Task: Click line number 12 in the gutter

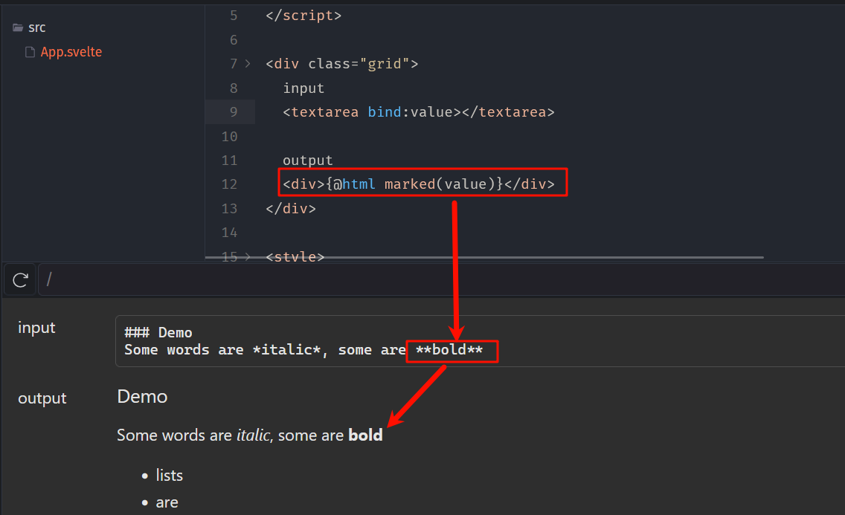Action: point(229,184)
